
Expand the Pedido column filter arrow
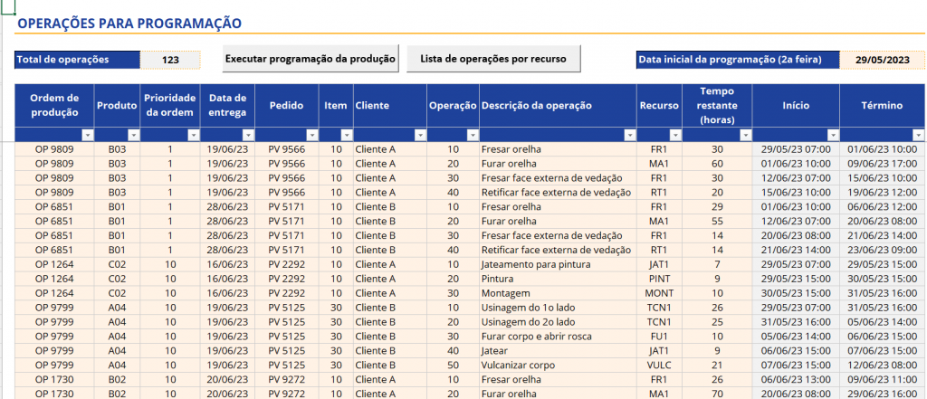click(x=311, y=135)
